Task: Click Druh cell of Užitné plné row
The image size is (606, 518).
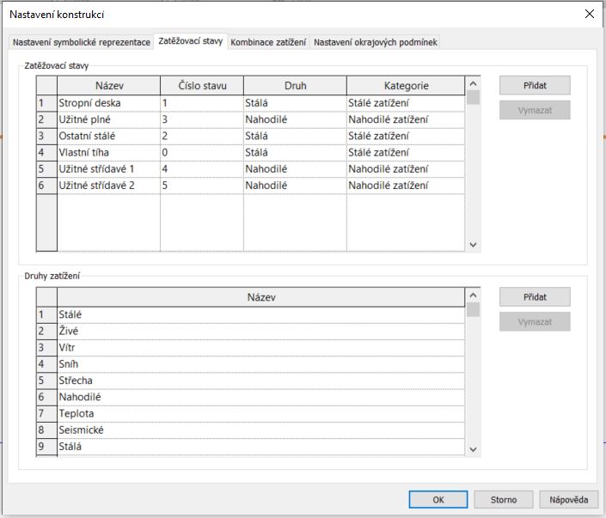Action: pos(295,119)
